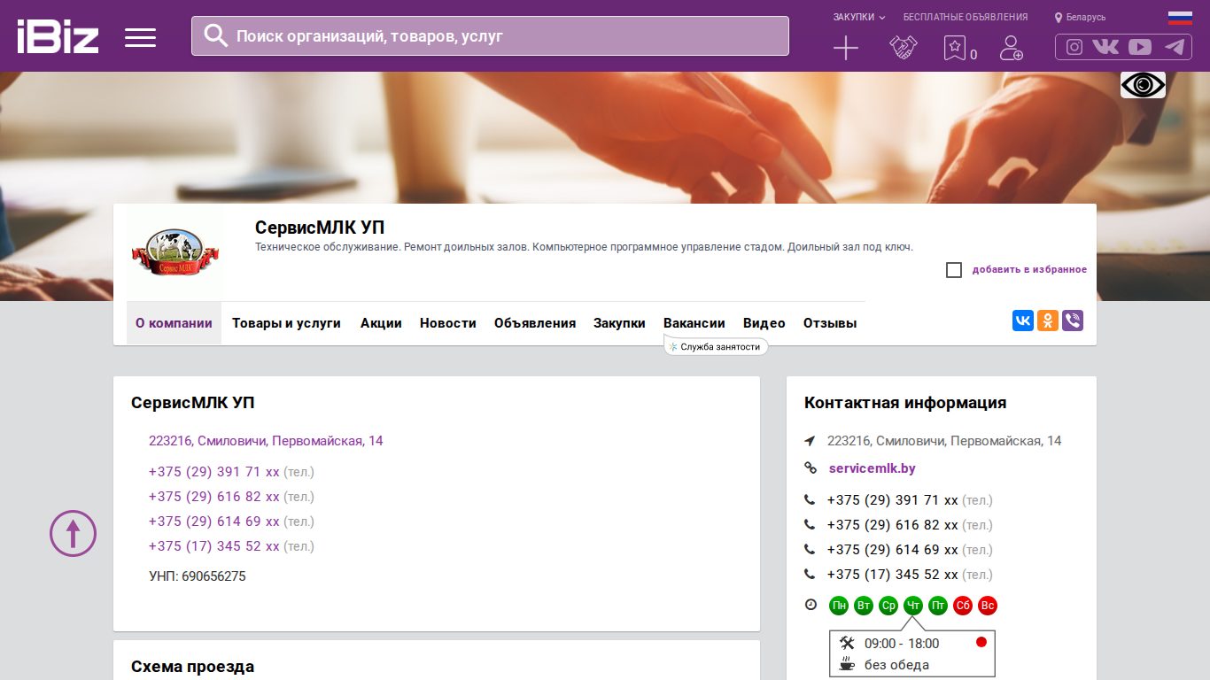Open Акции tab

(381, 323)
